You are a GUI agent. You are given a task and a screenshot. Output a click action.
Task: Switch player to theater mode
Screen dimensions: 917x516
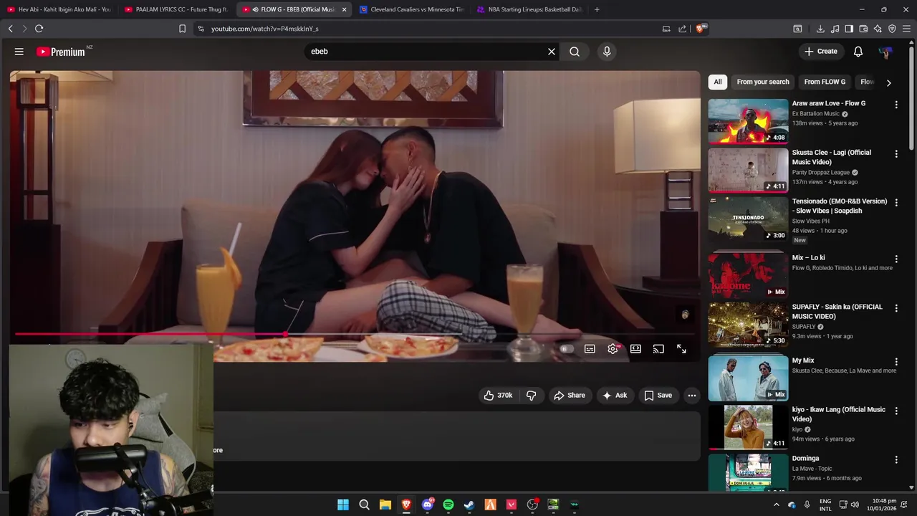635,349
